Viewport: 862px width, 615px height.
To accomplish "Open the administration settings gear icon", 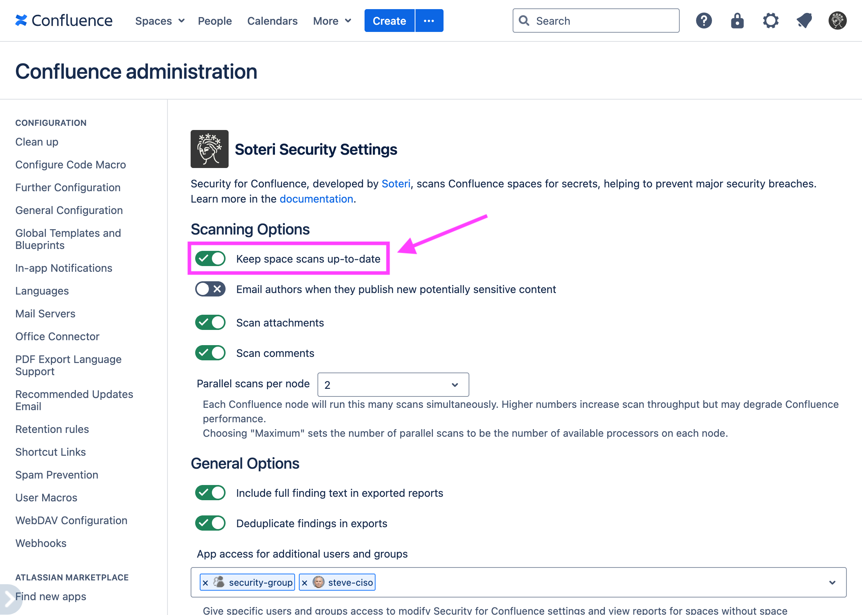I will [770, 21].
